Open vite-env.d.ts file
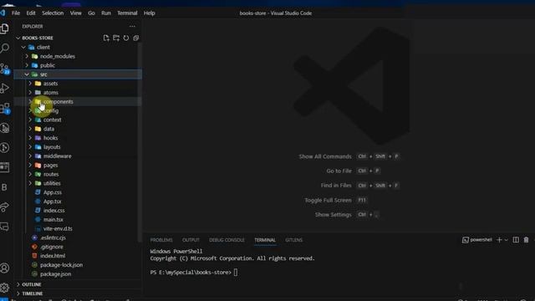The height and width of the screenshot is (301, 535). coord(58,228)
